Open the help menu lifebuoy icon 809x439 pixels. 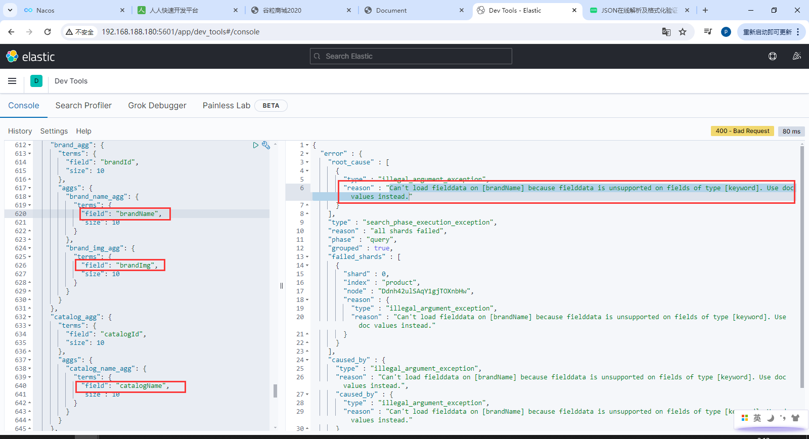coord(773,56)
